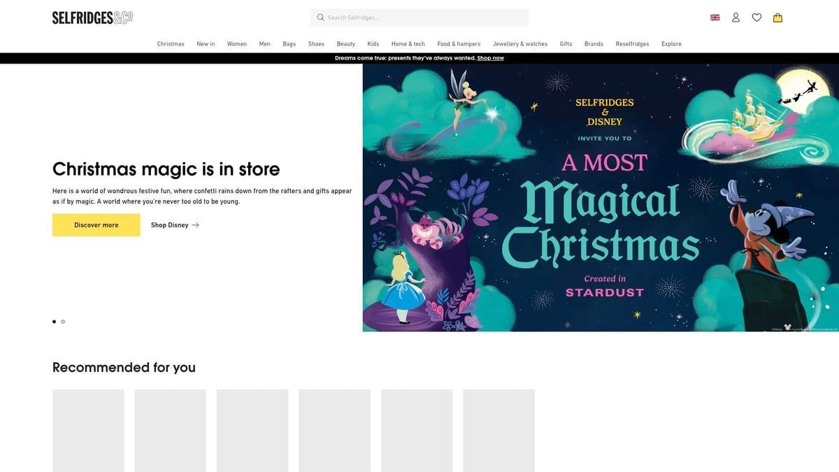Viewport: 839px width, 472px height.
Task: Click the UK flag to change country
Action: click(x=714, y=16)
